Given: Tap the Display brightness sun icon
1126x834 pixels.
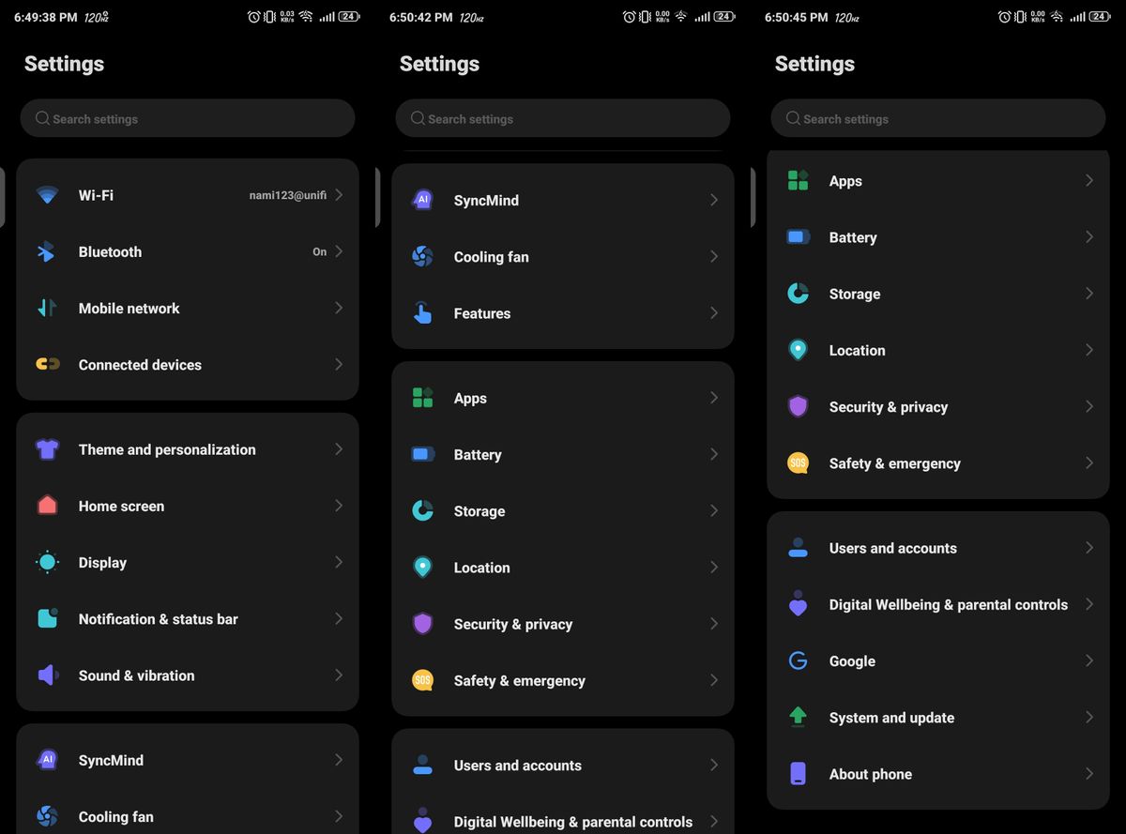Looking at the screenshot, I should click(47, 562).
